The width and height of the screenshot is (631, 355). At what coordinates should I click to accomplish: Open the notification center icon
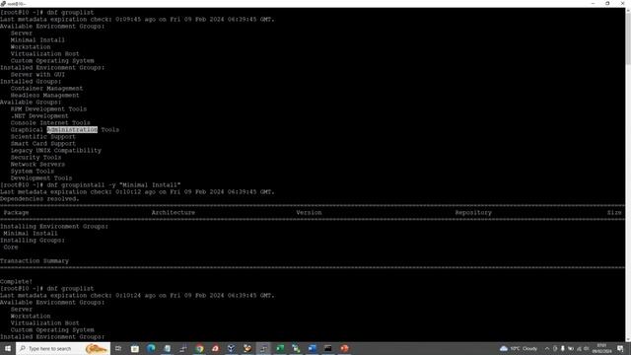tap(620, 348)
